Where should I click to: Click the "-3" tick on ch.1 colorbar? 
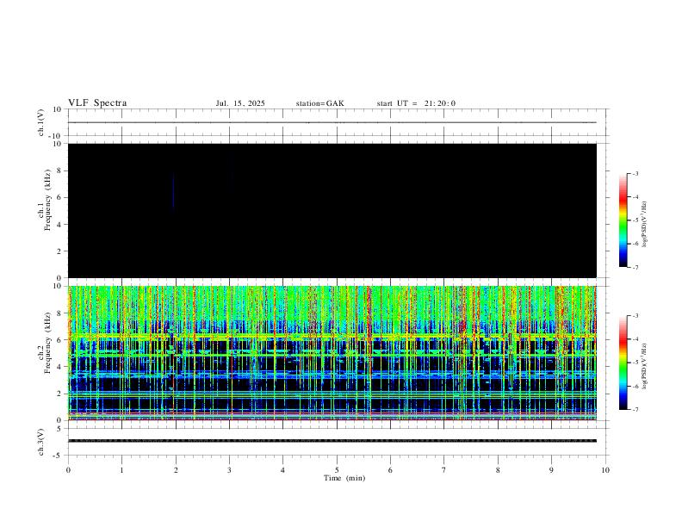(x=635, y=174)
